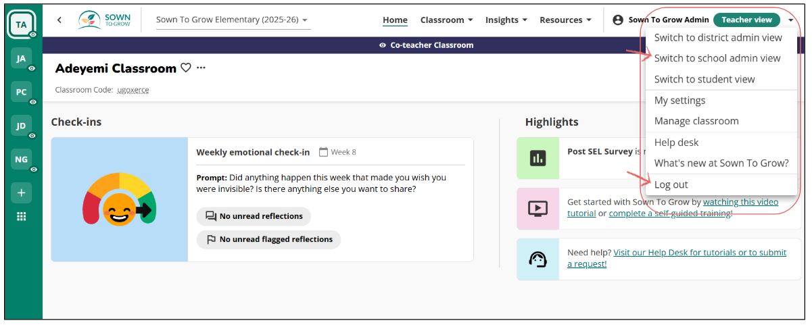The image size is (812, 327).
Task: Expand the Classroom menu
Action: (x=446, y=20)
